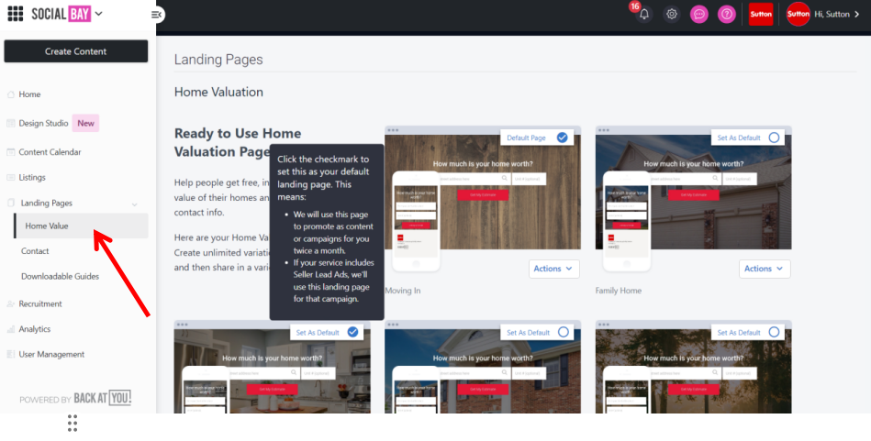Open Listings in the sidebar
This screenshot has width=871, height=441.
[x=32, y=178]
